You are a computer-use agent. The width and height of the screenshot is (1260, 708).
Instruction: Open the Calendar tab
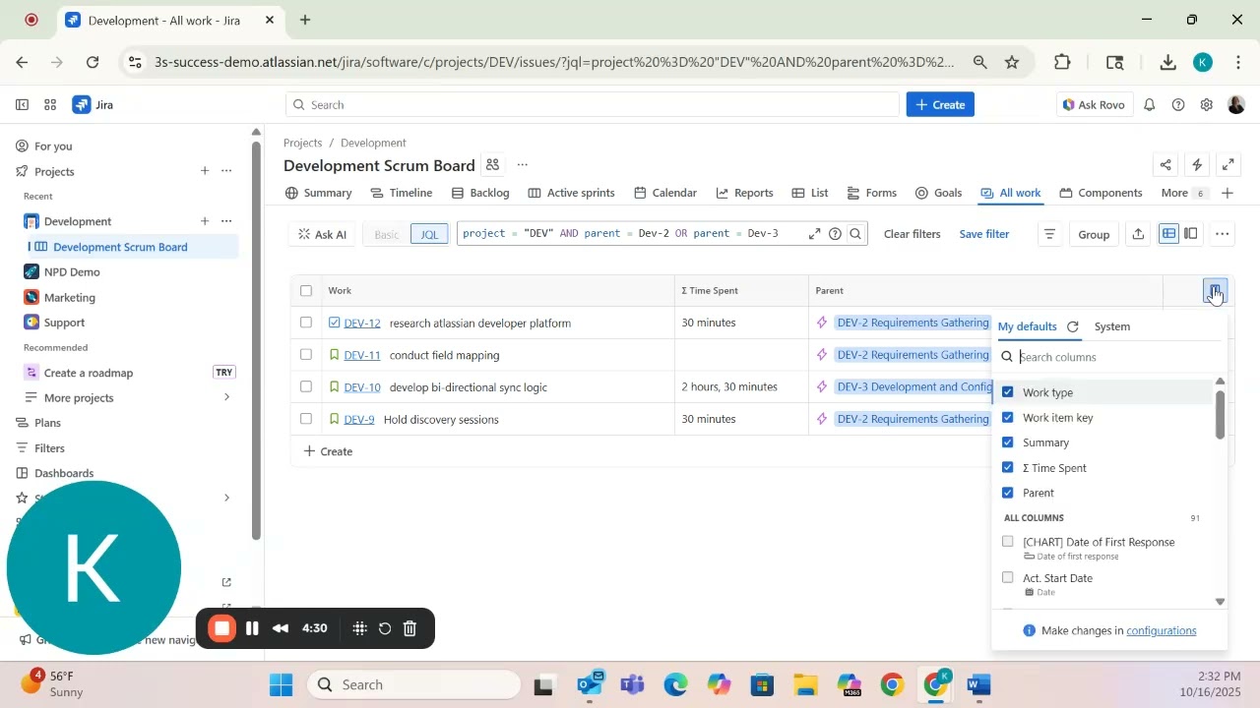(665, 193)
